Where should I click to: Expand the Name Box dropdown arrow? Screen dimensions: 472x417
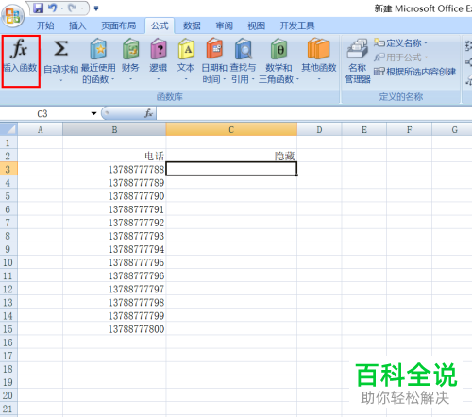pos(93,113)
